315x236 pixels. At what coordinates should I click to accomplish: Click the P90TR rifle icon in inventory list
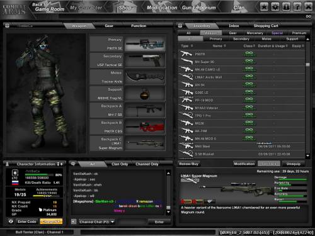tap(186, 54)
